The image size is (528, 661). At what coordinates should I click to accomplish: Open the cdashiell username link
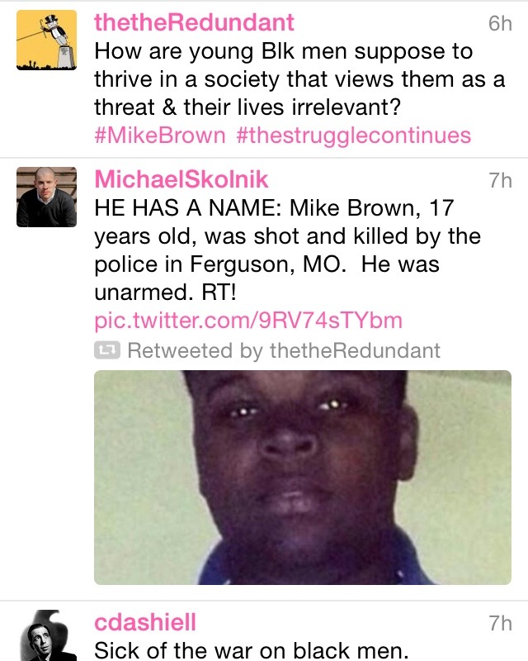click(x=145, y=622)
